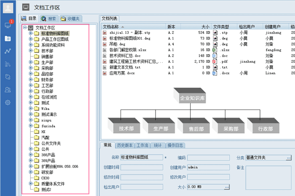Viewport: 295px width, 196px height.
Task: Select the 吊柜.dwg file row
Action: pyautogui.click(x=118, y=44)
